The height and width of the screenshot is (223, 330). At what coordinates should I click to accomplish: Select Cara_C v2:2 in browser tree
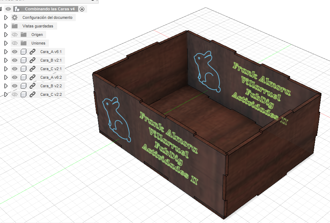pos(51,94)
